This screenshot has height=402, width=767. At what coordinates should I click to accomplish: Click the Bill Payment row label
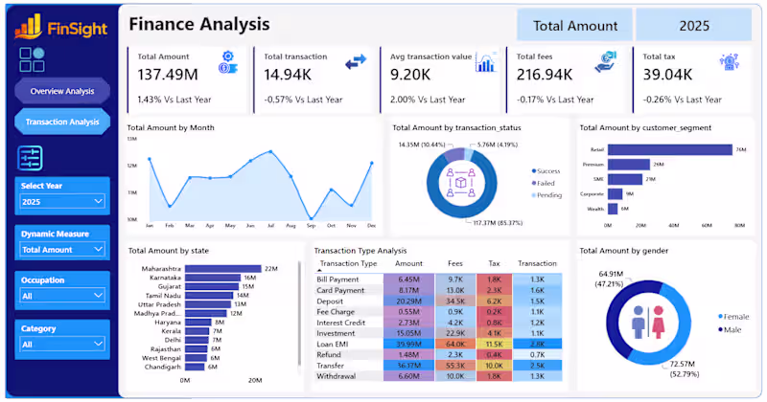tap(337, 279)
